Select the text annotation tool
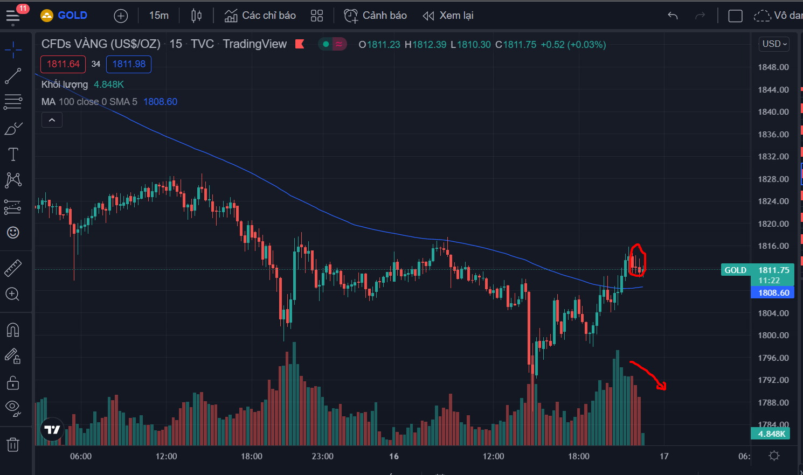Screen dimensions: 803x475 [x=13, y=155]
